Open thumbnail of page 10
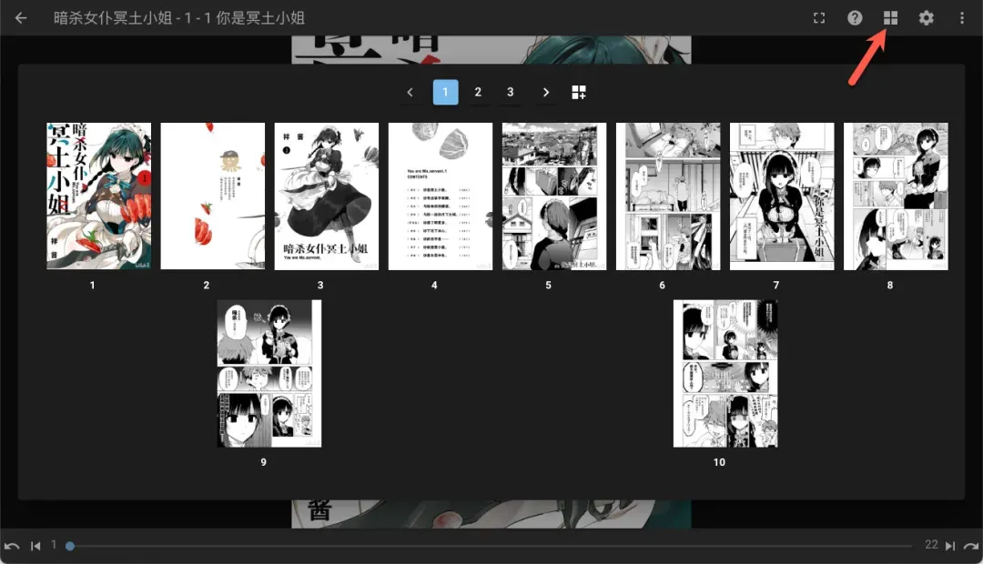The image size is (983, 564). (725, 374)
